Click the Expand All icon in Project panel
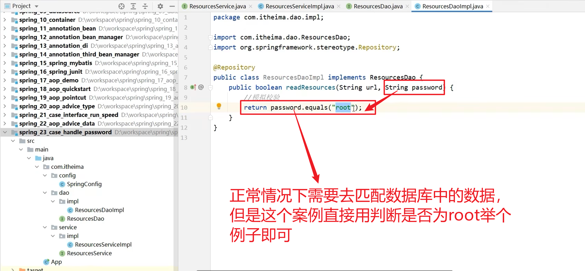The image size is (585, 271). coord(133,6)
